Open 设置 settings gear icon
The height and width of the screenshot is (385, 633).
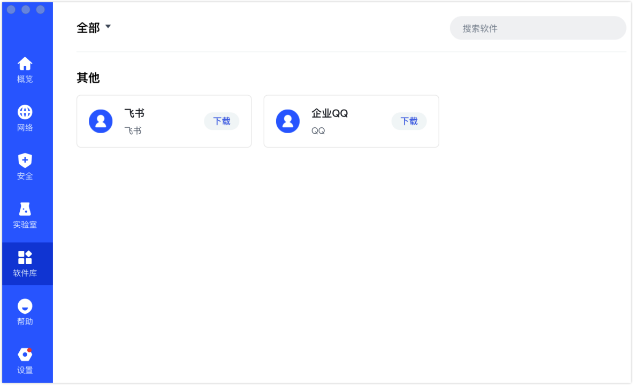[25, 355]
